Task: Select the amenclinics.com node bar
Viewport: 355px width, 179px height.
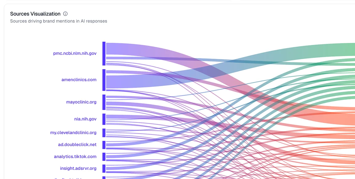Action: 104,80
